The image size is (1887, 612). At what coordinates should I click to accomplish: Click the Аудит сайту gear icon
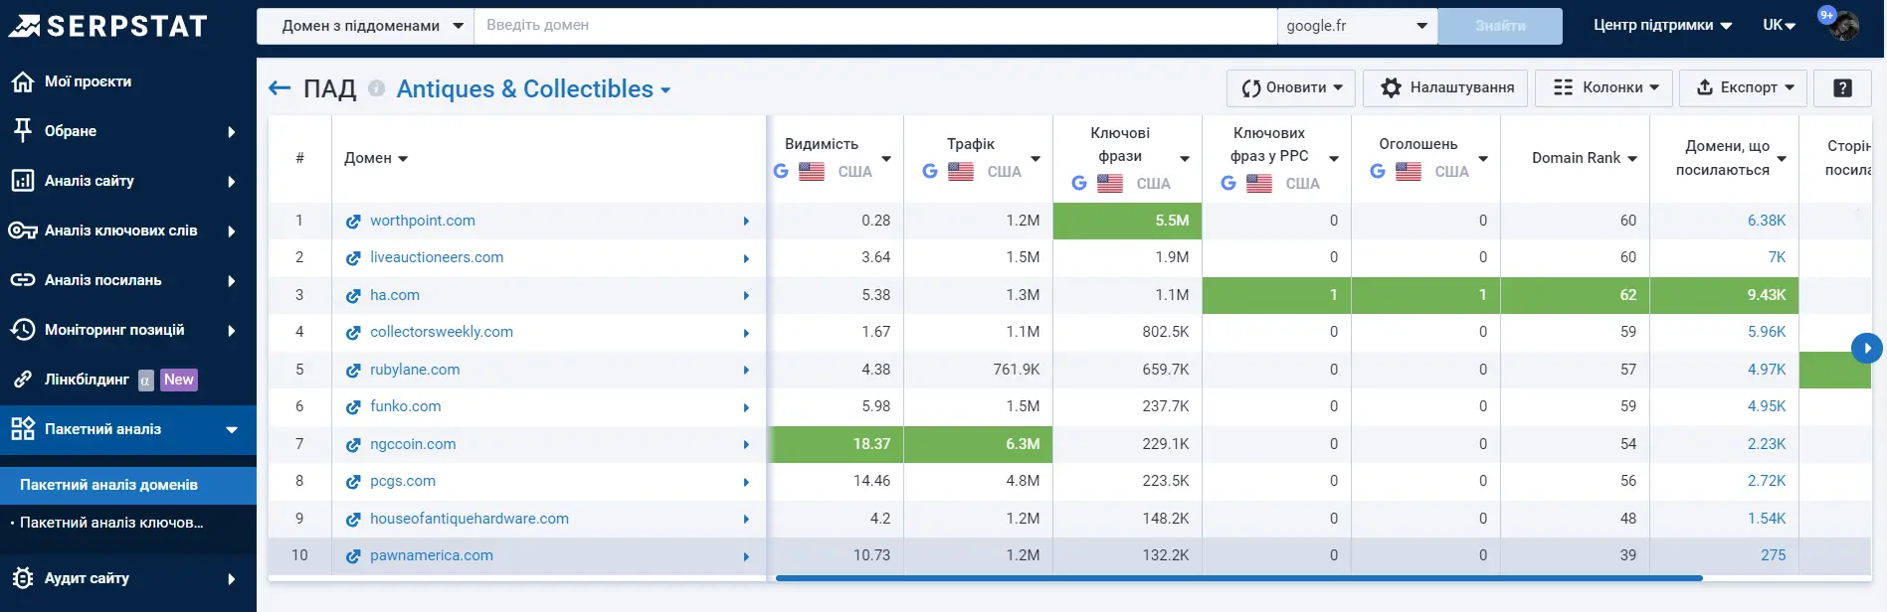pyautogui.click(x=22, y=578)
